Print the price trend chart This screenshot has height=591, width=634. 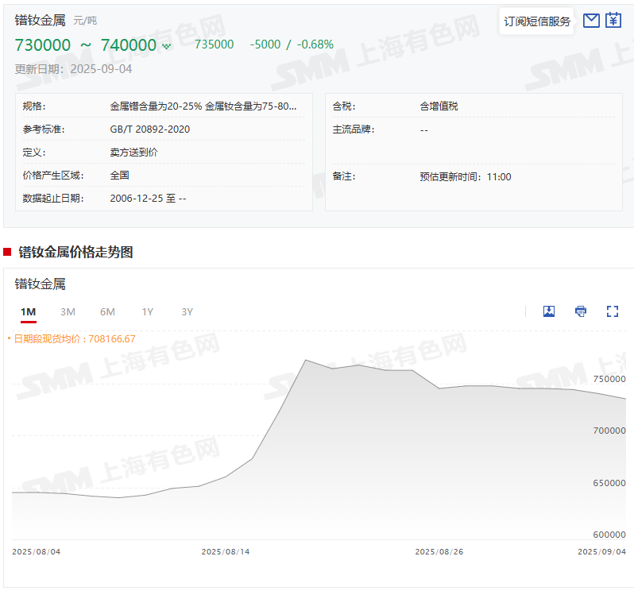[581, 311]
